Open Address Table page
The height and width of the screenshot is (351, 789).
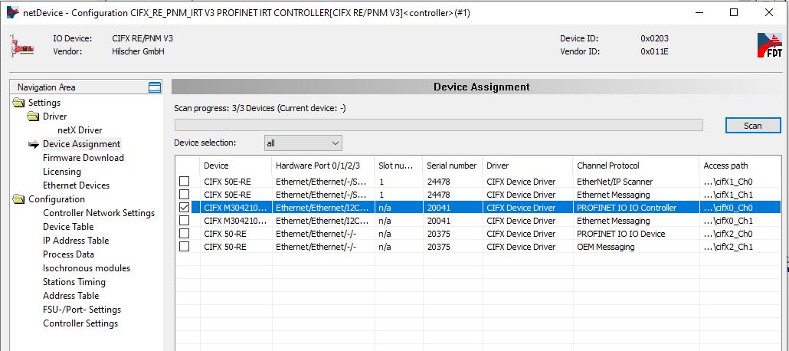pyautogui.click(x=70, y=296)
